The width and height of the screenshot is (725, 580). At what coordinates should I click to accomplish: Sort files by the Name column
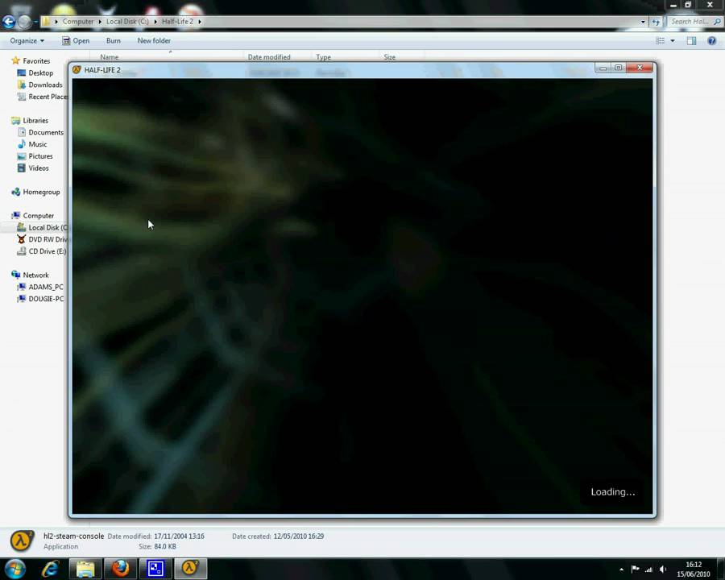coord(110,57)
